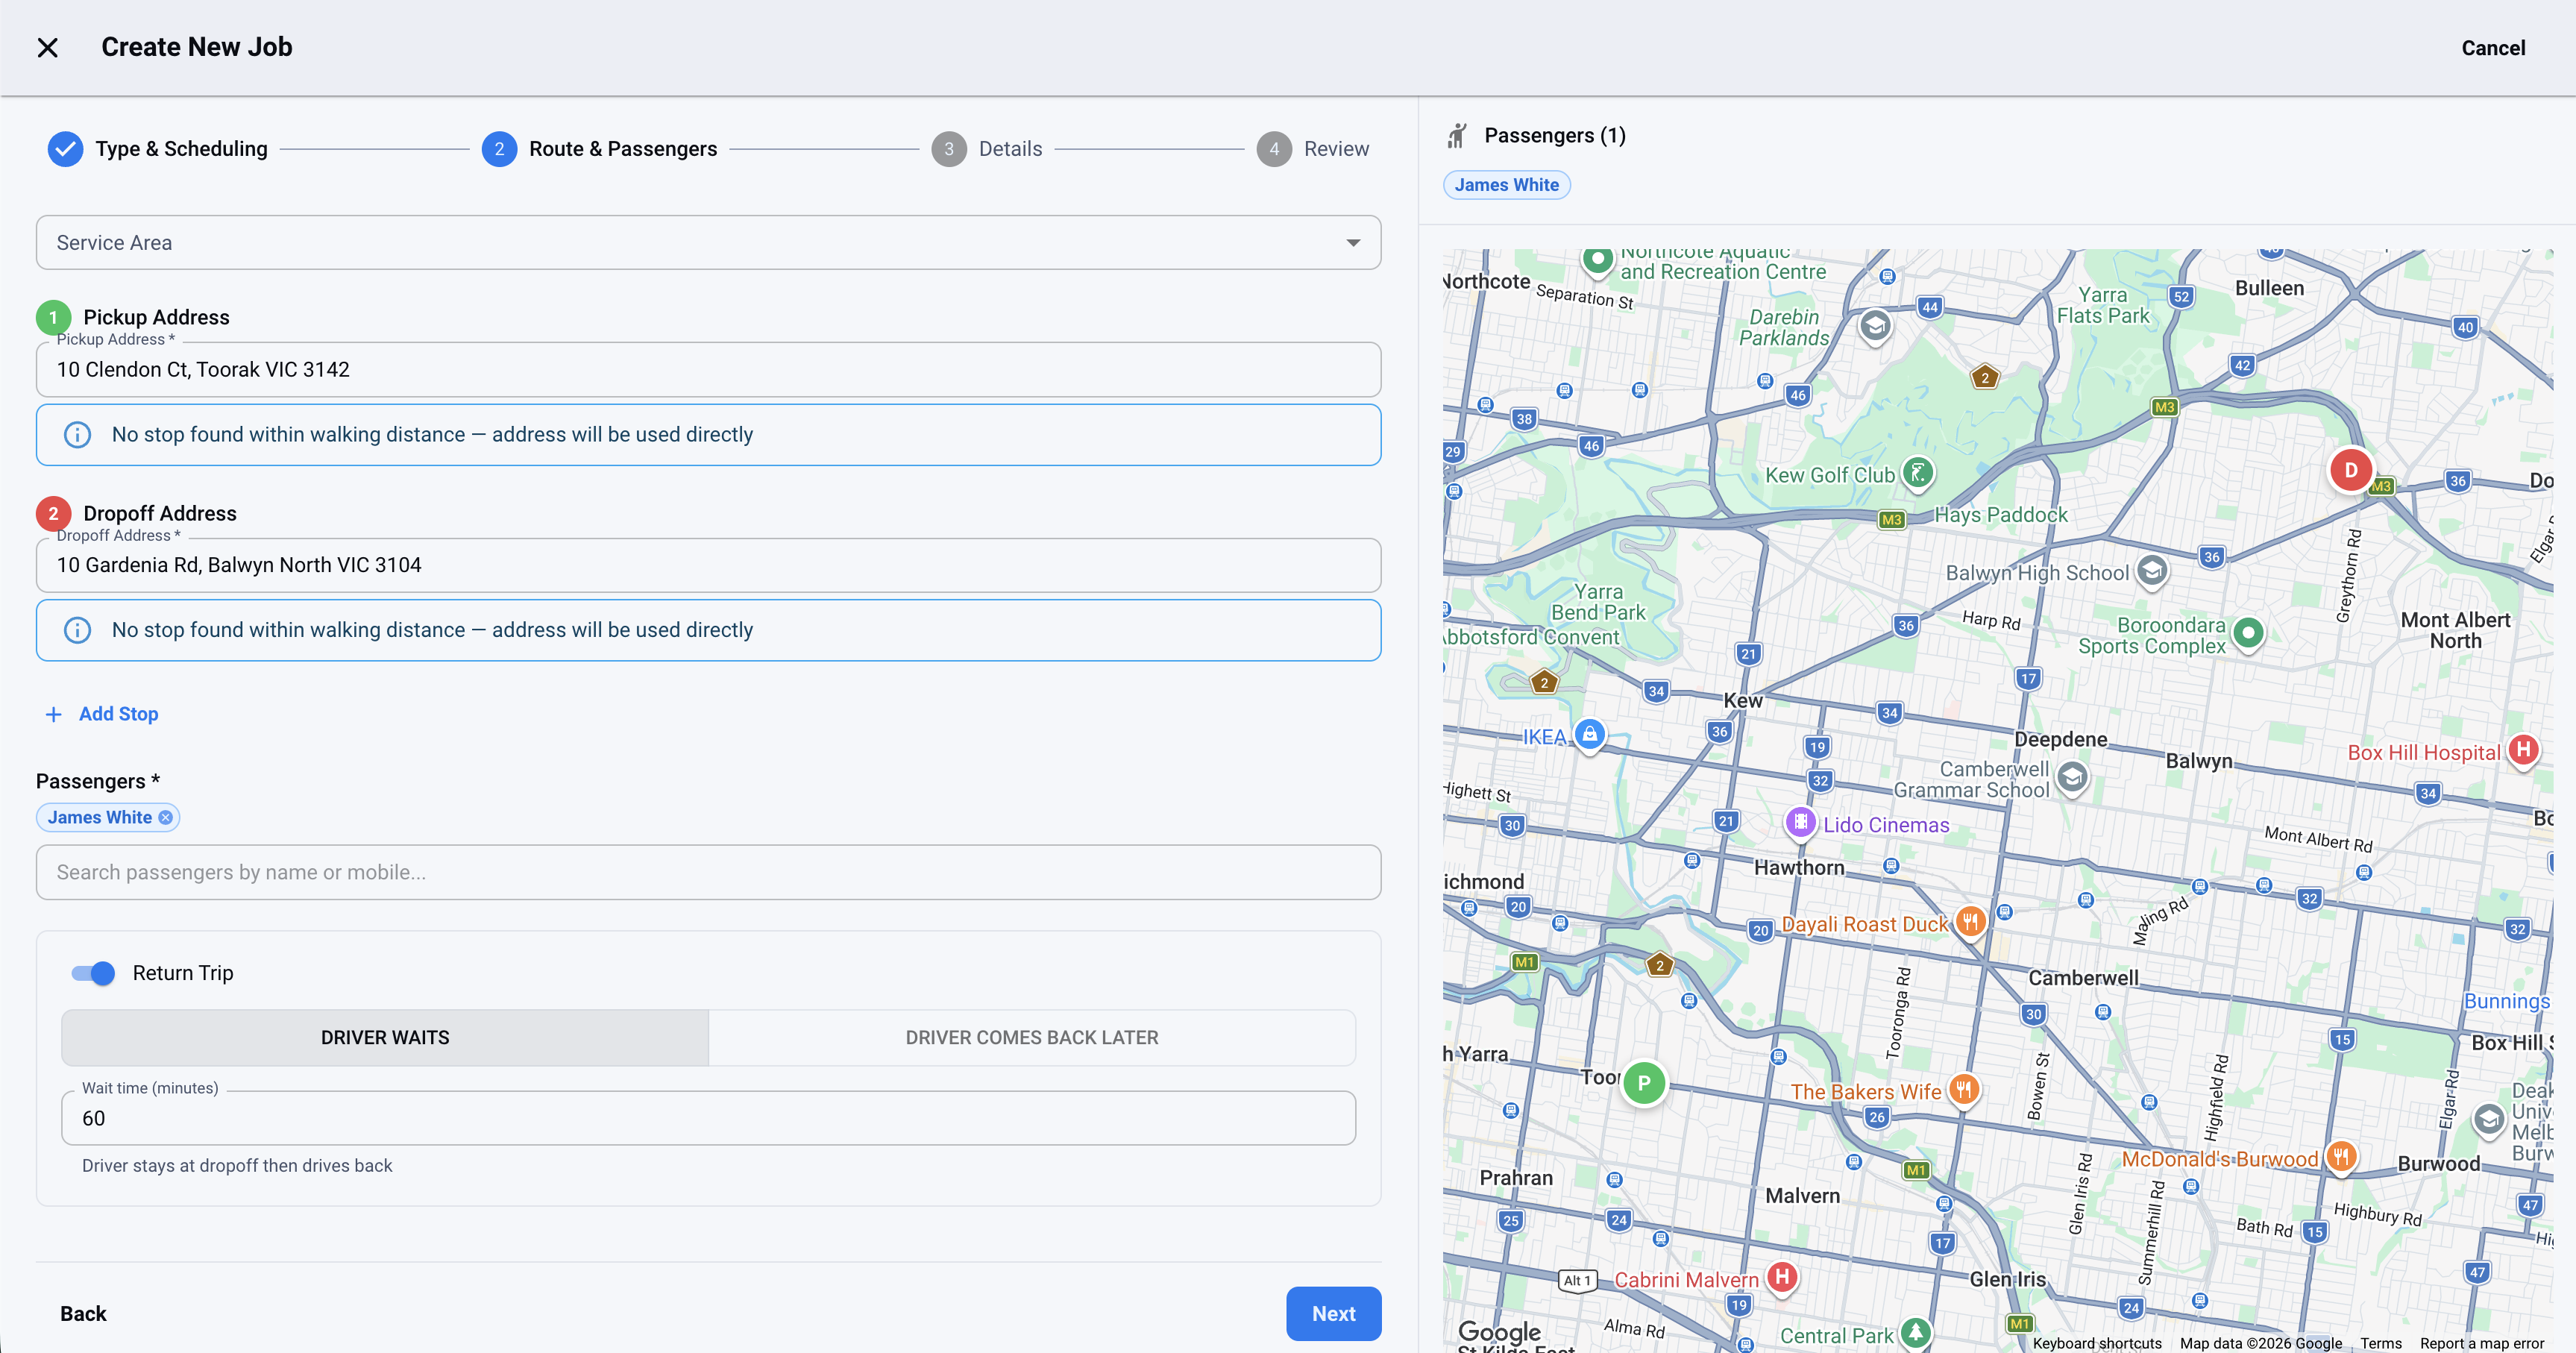Click the Camberwell Grammar School pin
The width and height of the screenshot is (2576, 1353).
(x=2072, y=777)
